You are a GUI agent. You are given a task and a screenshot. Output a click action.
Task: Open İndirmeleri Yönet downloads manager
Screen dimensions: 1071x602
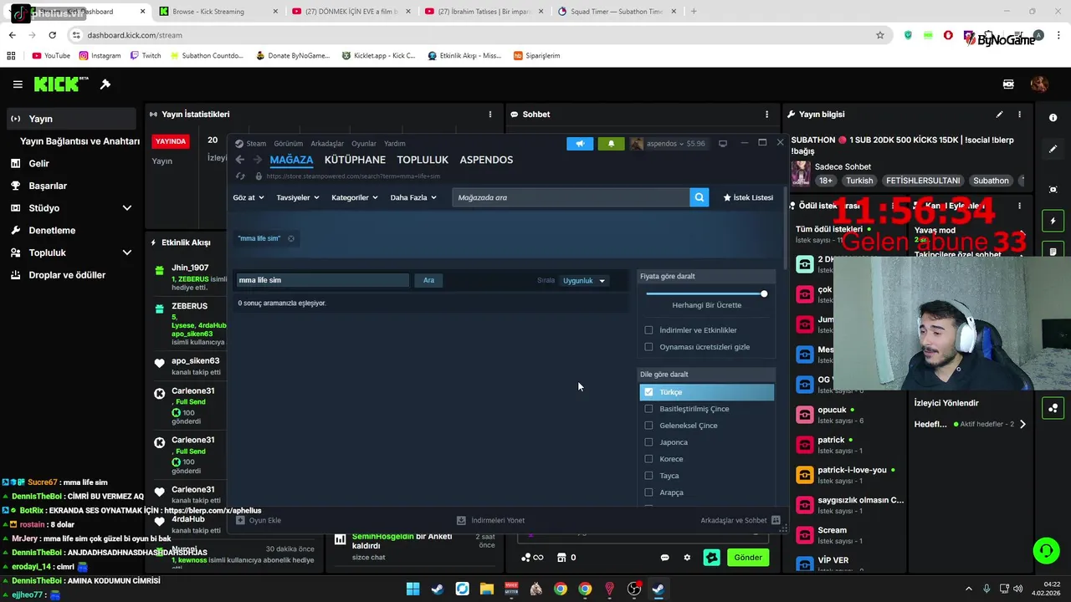pyautogui.click(x=490, y=520)
